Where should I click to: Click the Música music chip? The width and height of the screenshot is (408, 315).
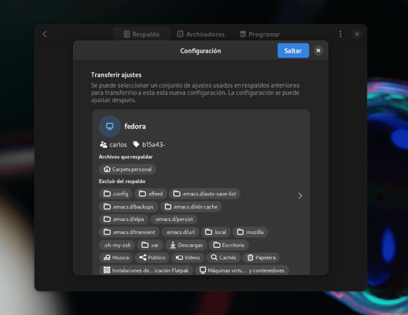pyautogui.click(x=116, y=257)
